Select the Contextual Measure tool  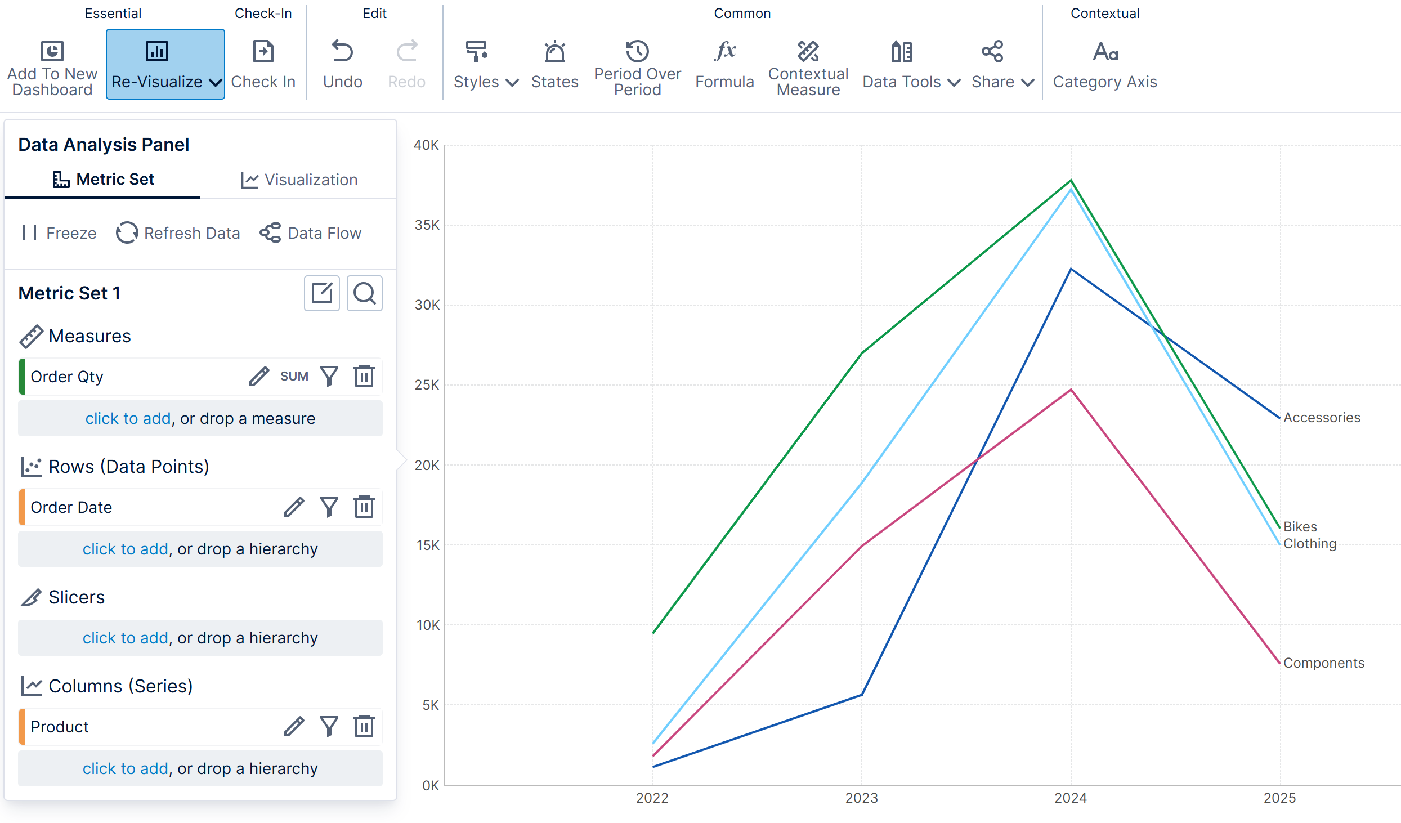point(808,66)
